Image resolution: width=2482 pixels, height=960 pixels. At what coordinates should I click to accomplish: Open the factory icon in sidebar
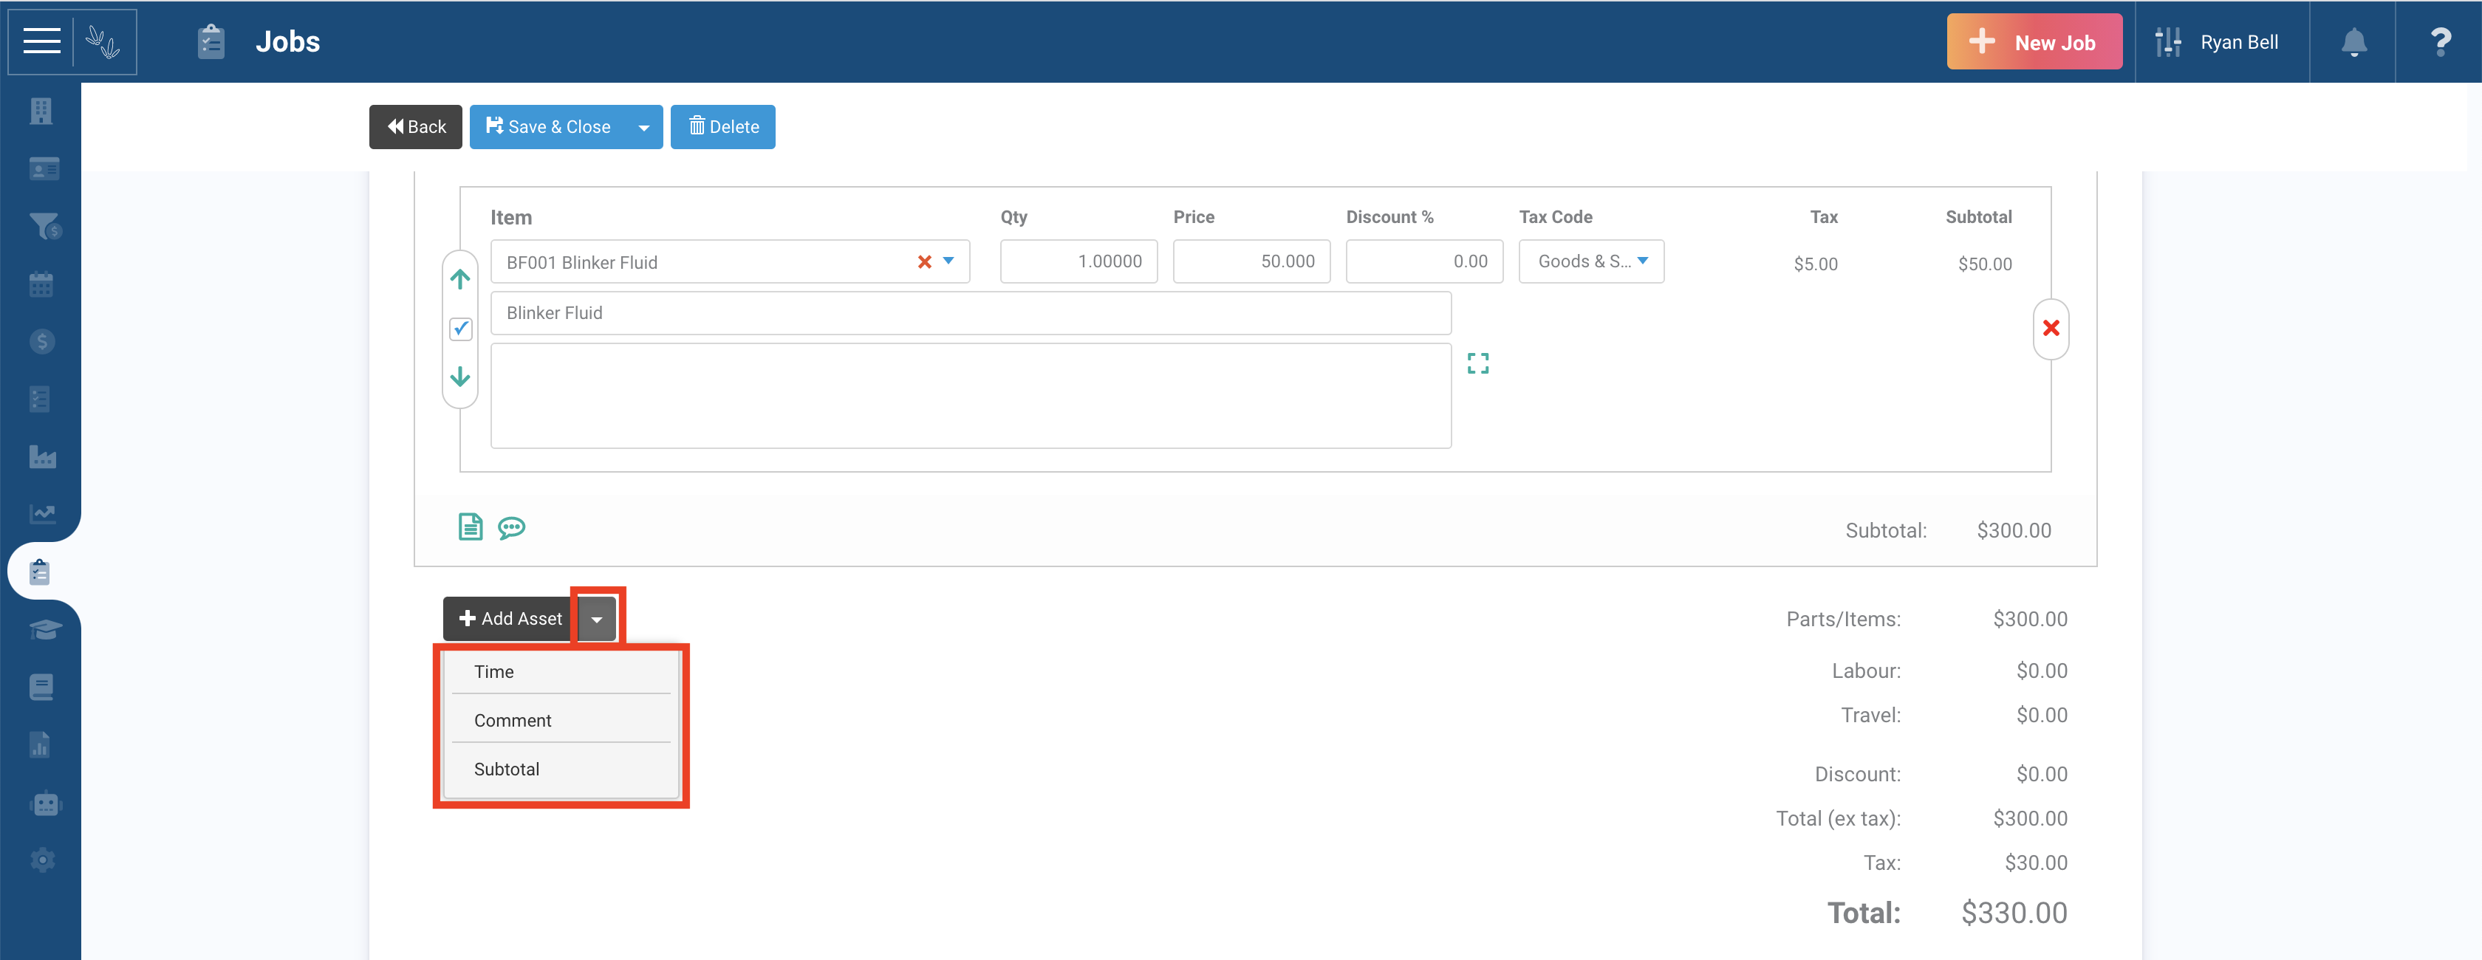click(42, 456)
